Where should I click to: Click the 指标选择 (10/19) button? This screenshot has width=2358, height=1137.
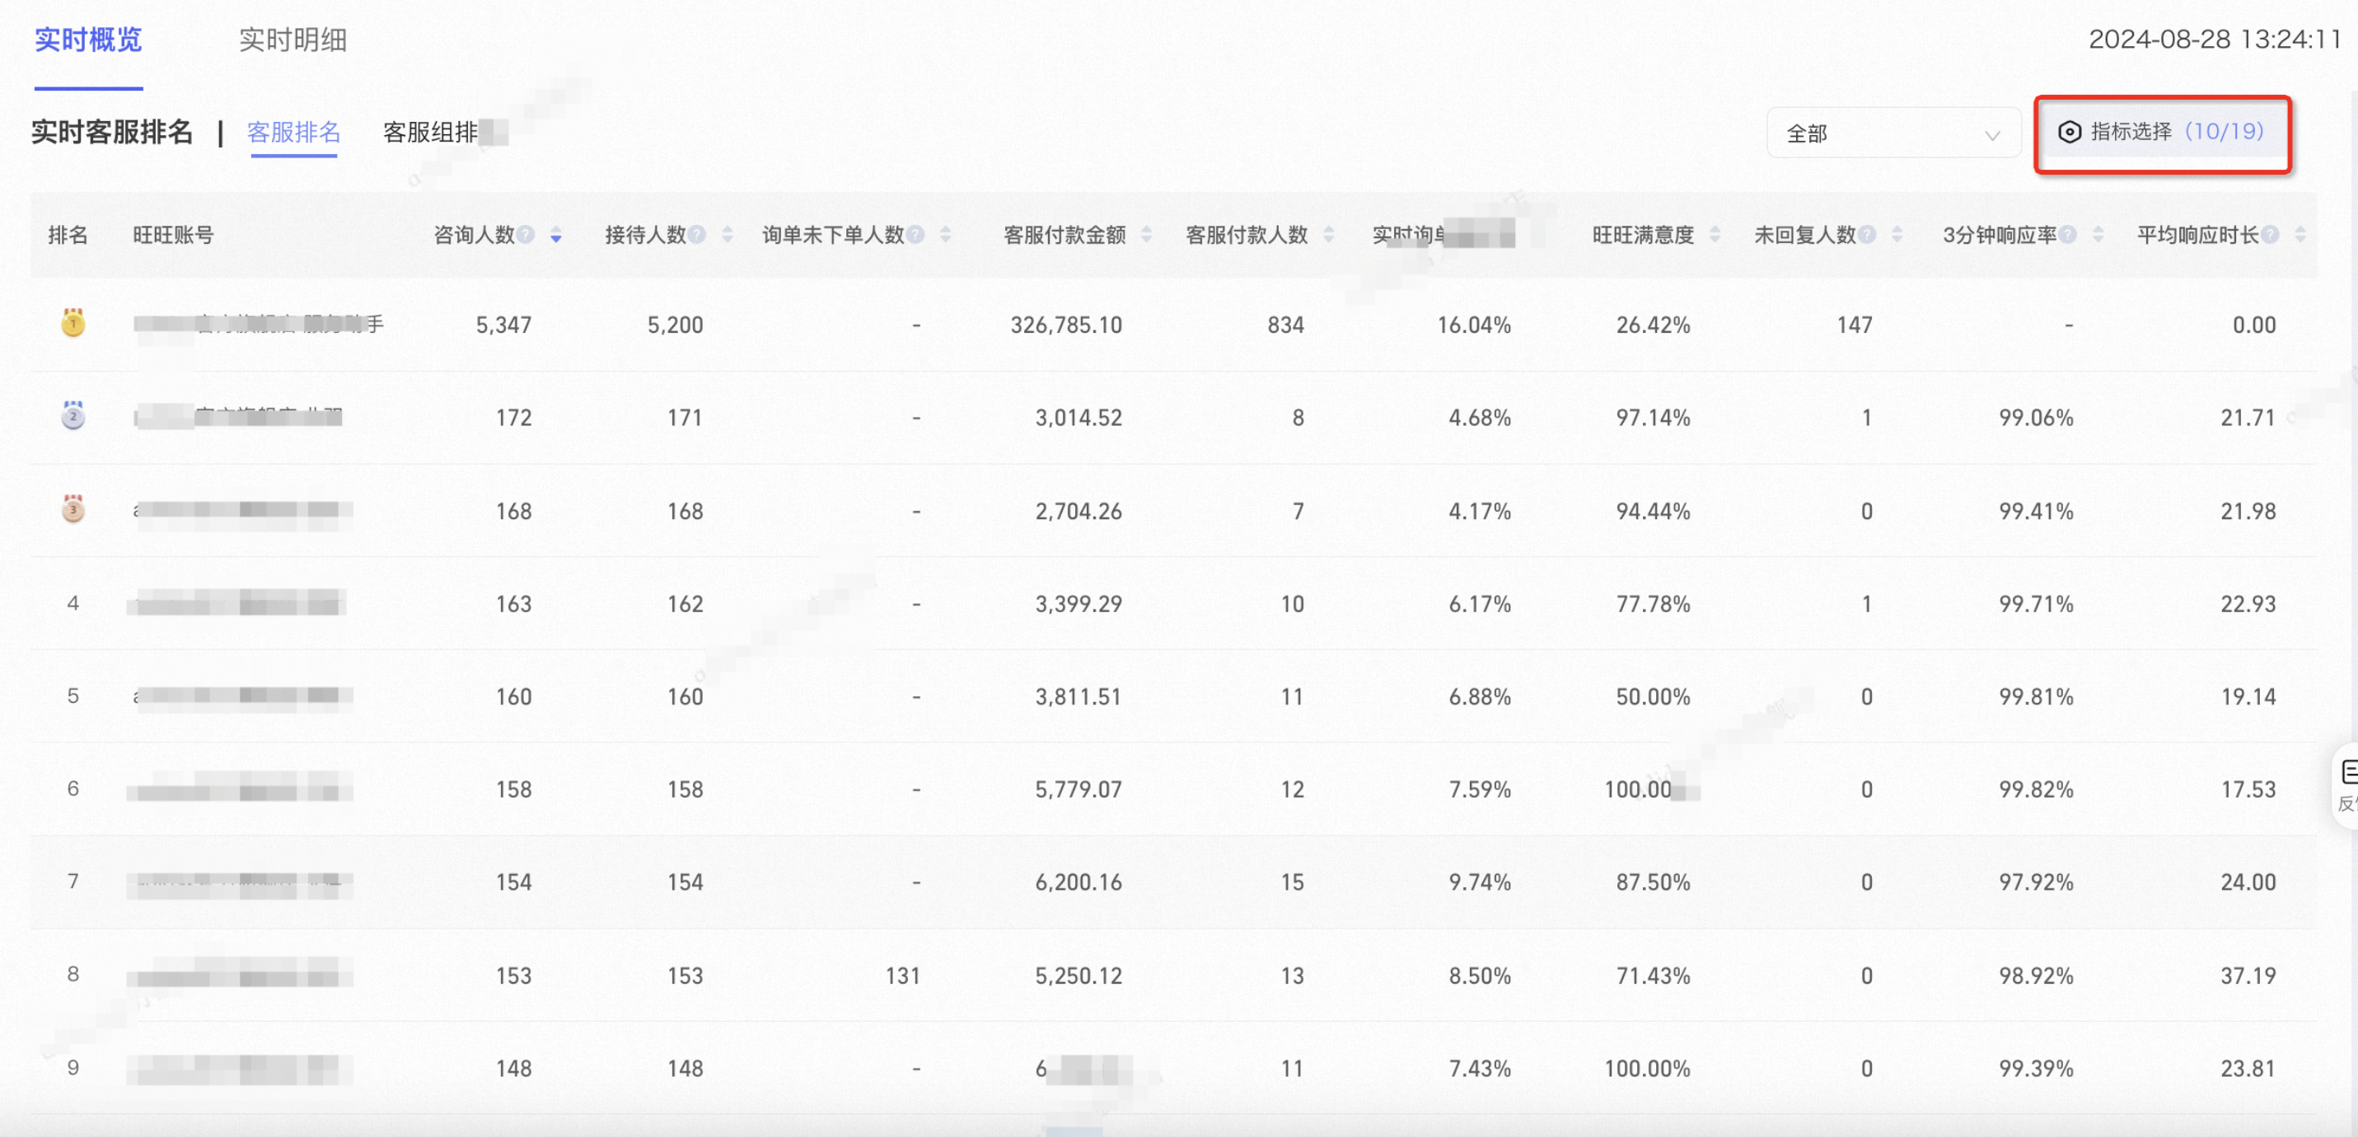pos(2161,133)
